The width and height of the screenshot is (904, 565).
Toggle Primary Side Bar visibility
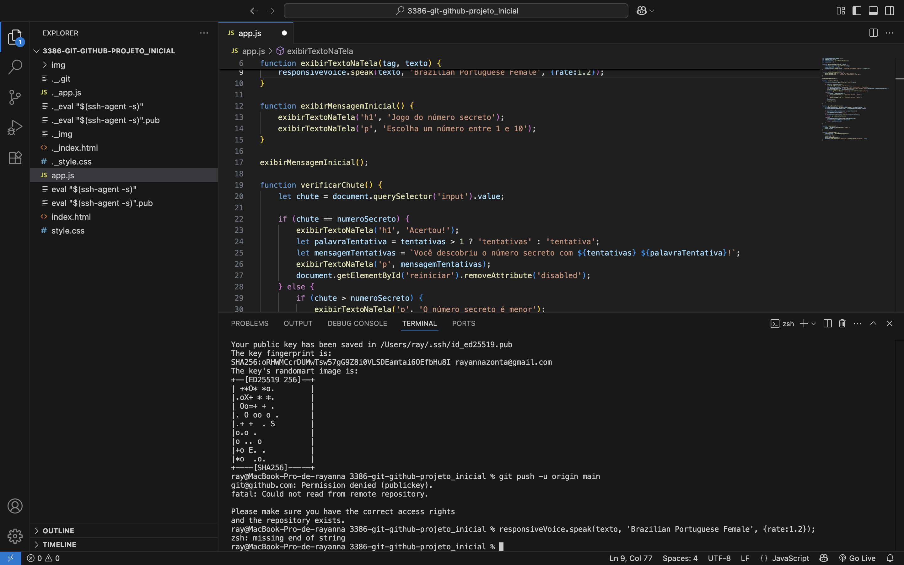coord(857,11)
